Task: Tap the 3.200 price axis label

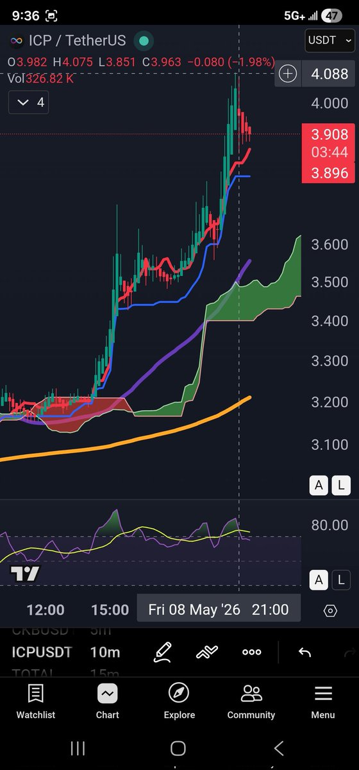Action: pos(330,402)
